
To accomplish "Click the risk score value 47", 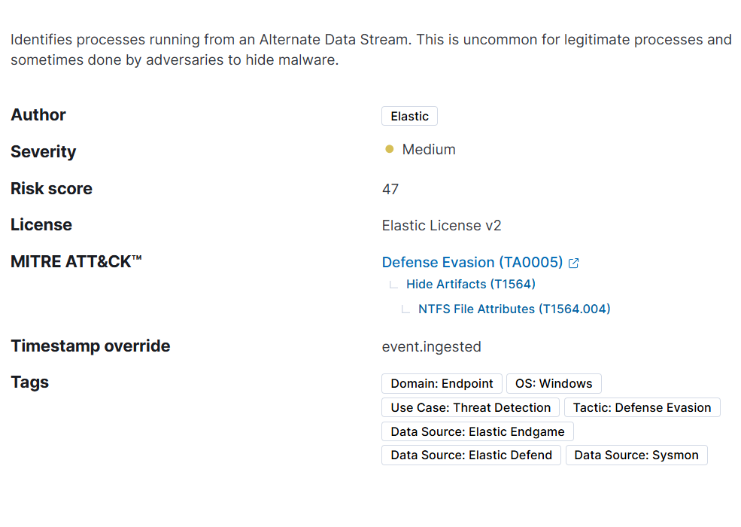I will coord(390,189).
